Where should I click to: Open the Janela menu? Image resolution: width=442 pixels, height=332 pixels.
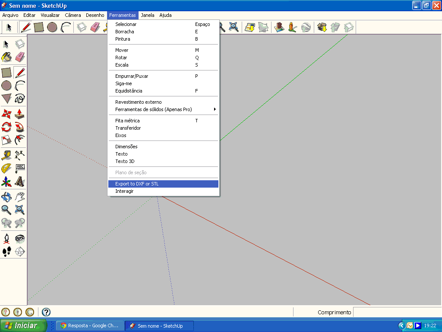pos(148,15)
